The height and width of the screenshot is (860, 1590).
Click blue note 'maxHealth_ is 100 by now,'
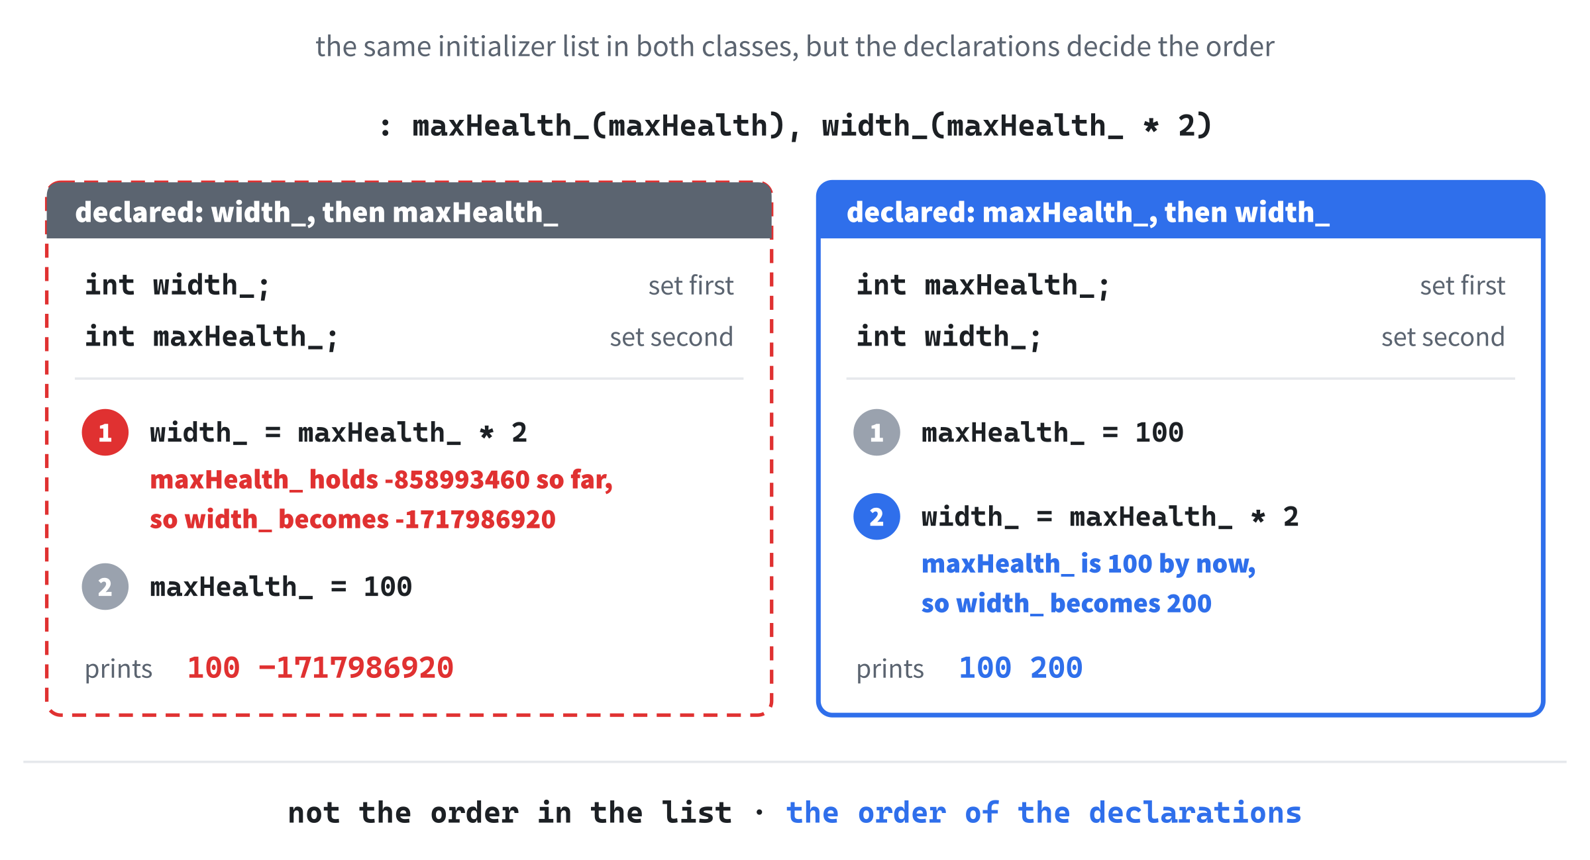(x=1088, y=564)
